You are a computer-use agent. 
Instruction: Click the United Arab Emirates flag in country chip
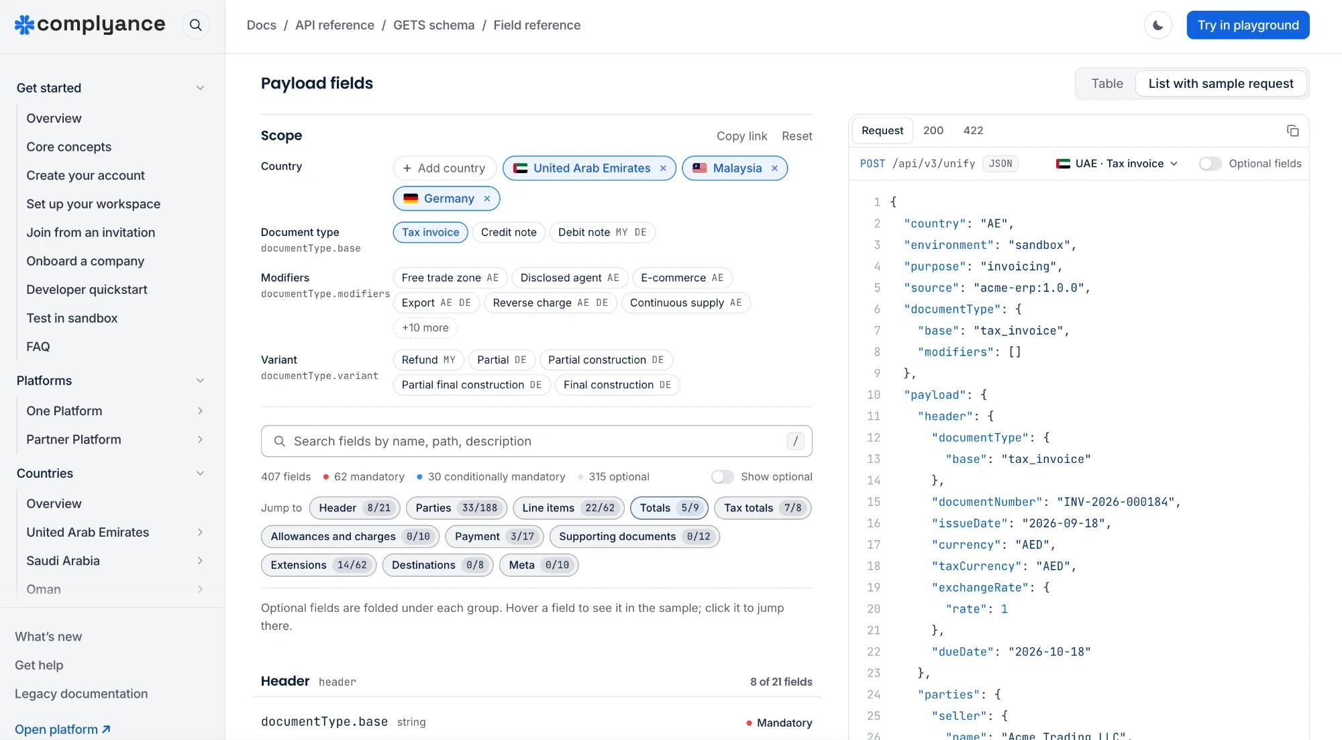tap(520, 168)
